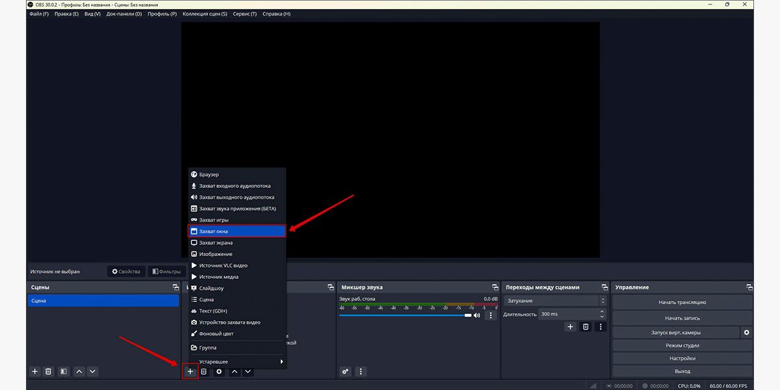Screen dimensions: 780x390
Task: Undock the Scene Transitions panel
Action: pos(604,287)
